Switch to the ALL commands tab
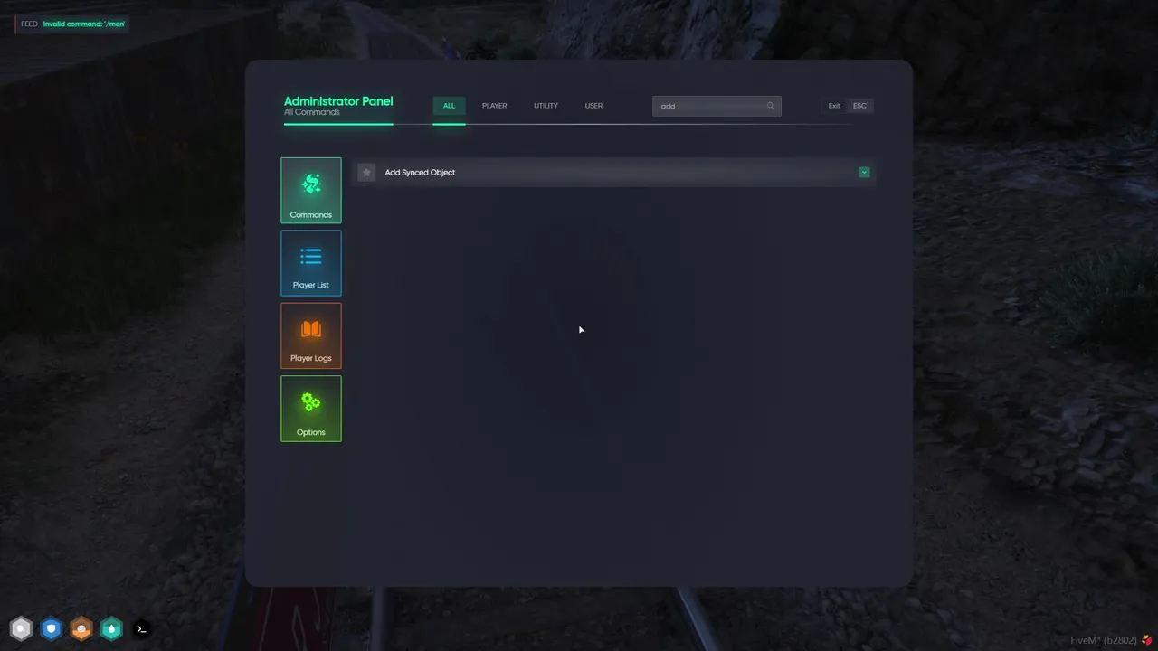Image resolution: width=1158 pixels, height=651 pixels. click(x=449, y=106)
